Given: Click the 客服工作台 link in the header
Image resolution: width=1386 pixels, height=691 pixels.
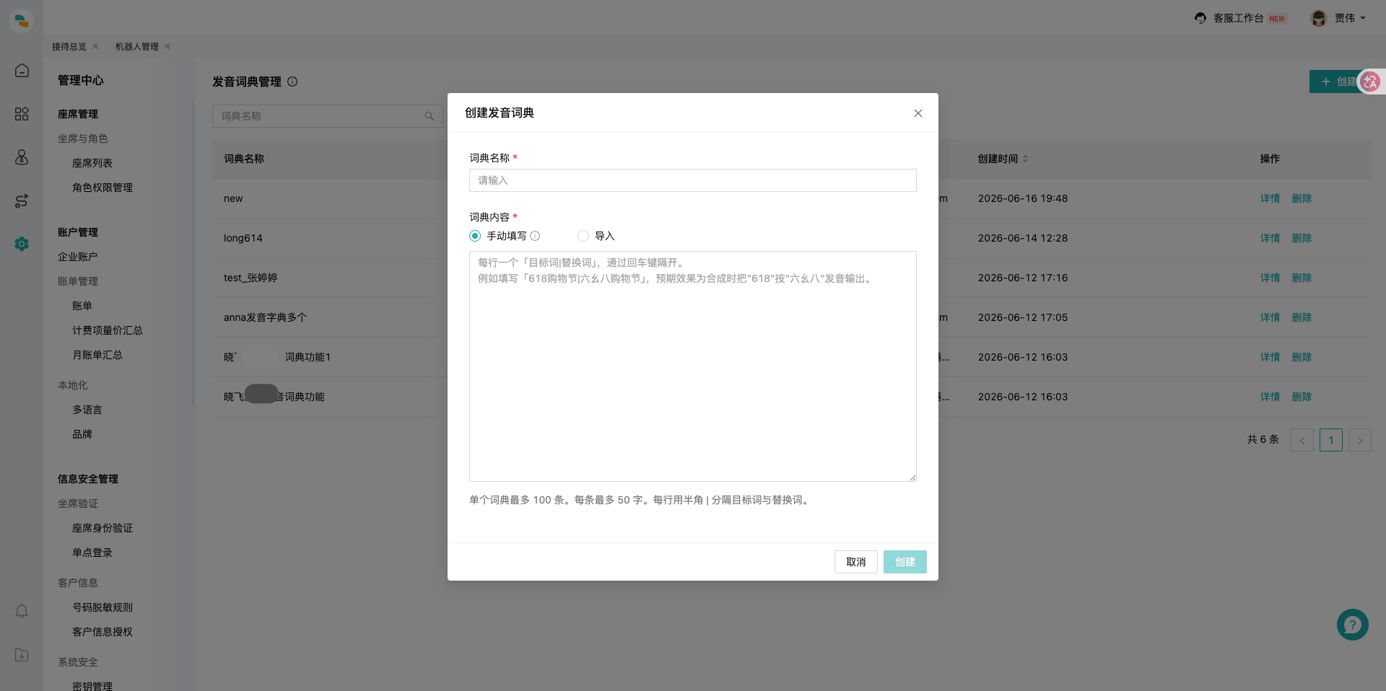Looking at the screenshot, I should [1238, 18].
